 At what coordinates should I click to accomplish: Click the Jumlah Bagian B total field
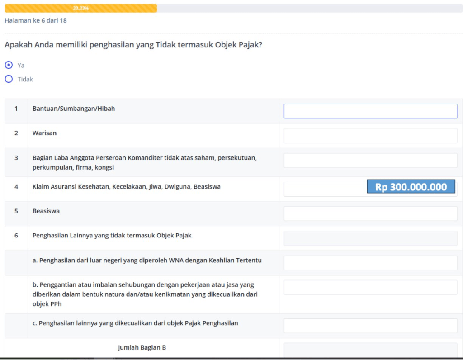pyautogui.click(x=370, y=350)
